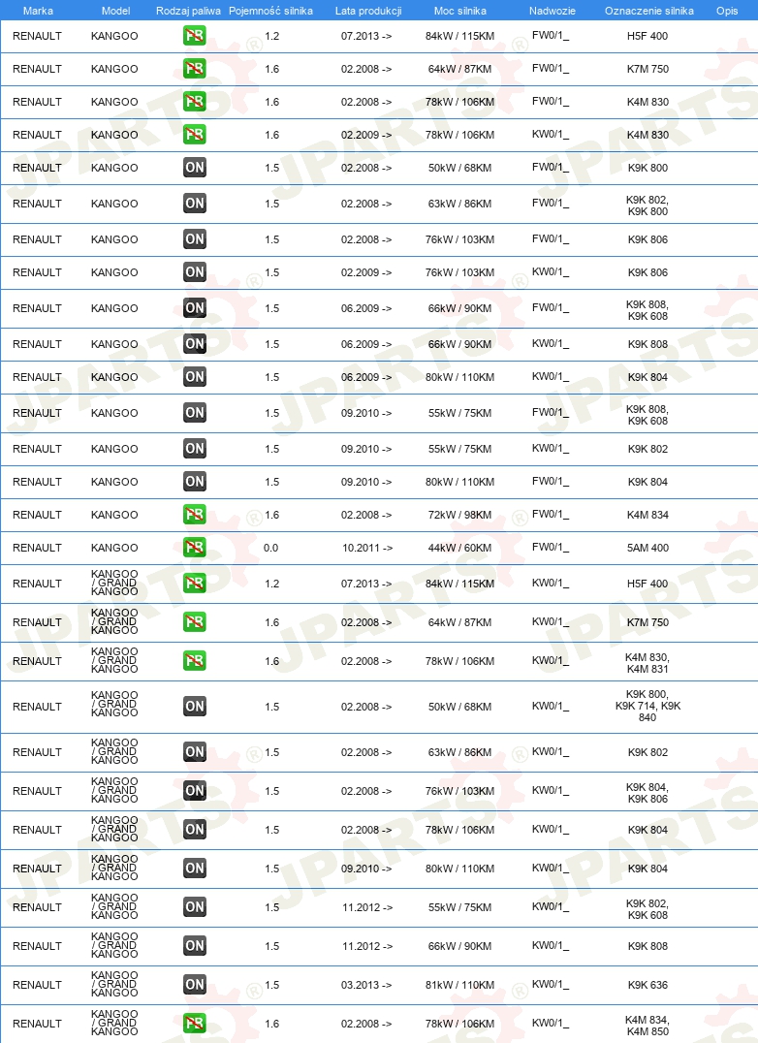Click the Pojemność silnika column header
This screenshot has height=1043, width=758.
pyautogui.click(x=270, y=11)
